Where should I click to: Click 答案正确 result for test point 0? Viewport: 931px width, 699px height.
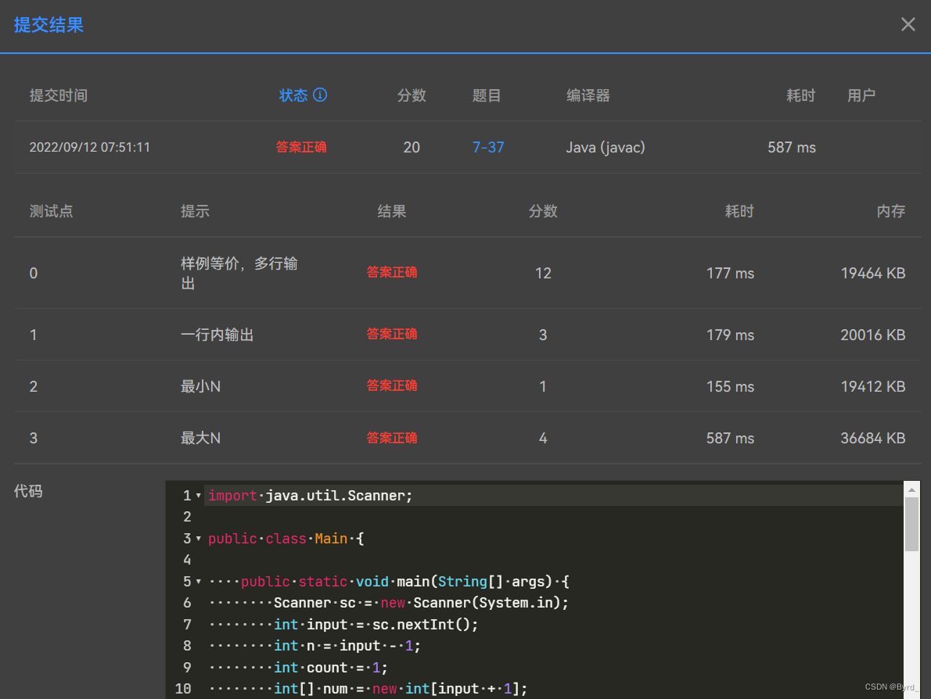coord(392,272)
